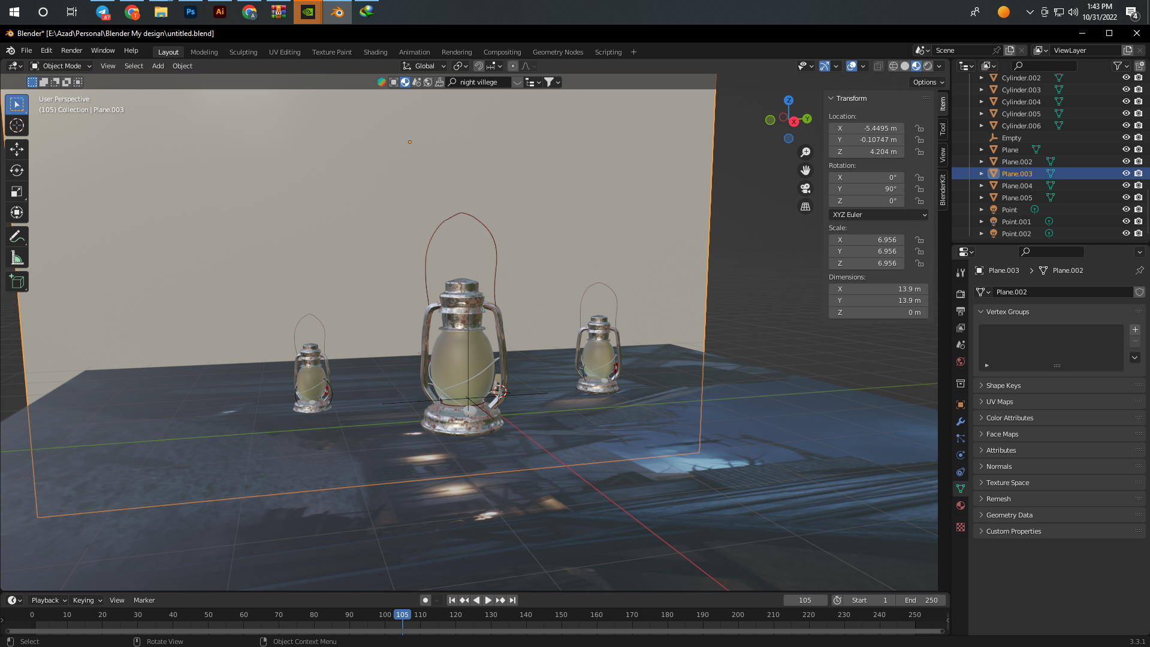Open the Render properties tab icon
Viewport: 1150px width, 647px height.
tap(961, 294)
